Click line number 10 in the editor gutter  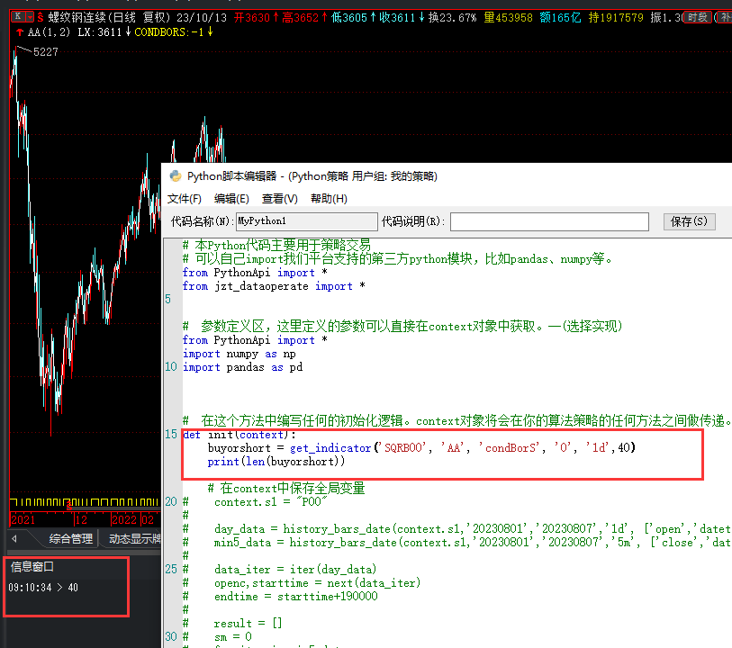[171, 366]
